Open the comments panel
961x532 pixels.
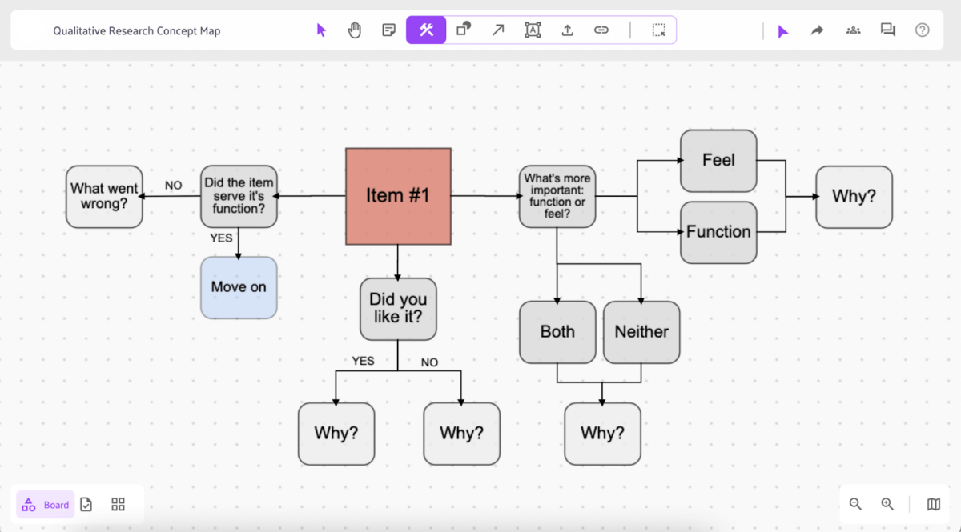tap(887, 30)
